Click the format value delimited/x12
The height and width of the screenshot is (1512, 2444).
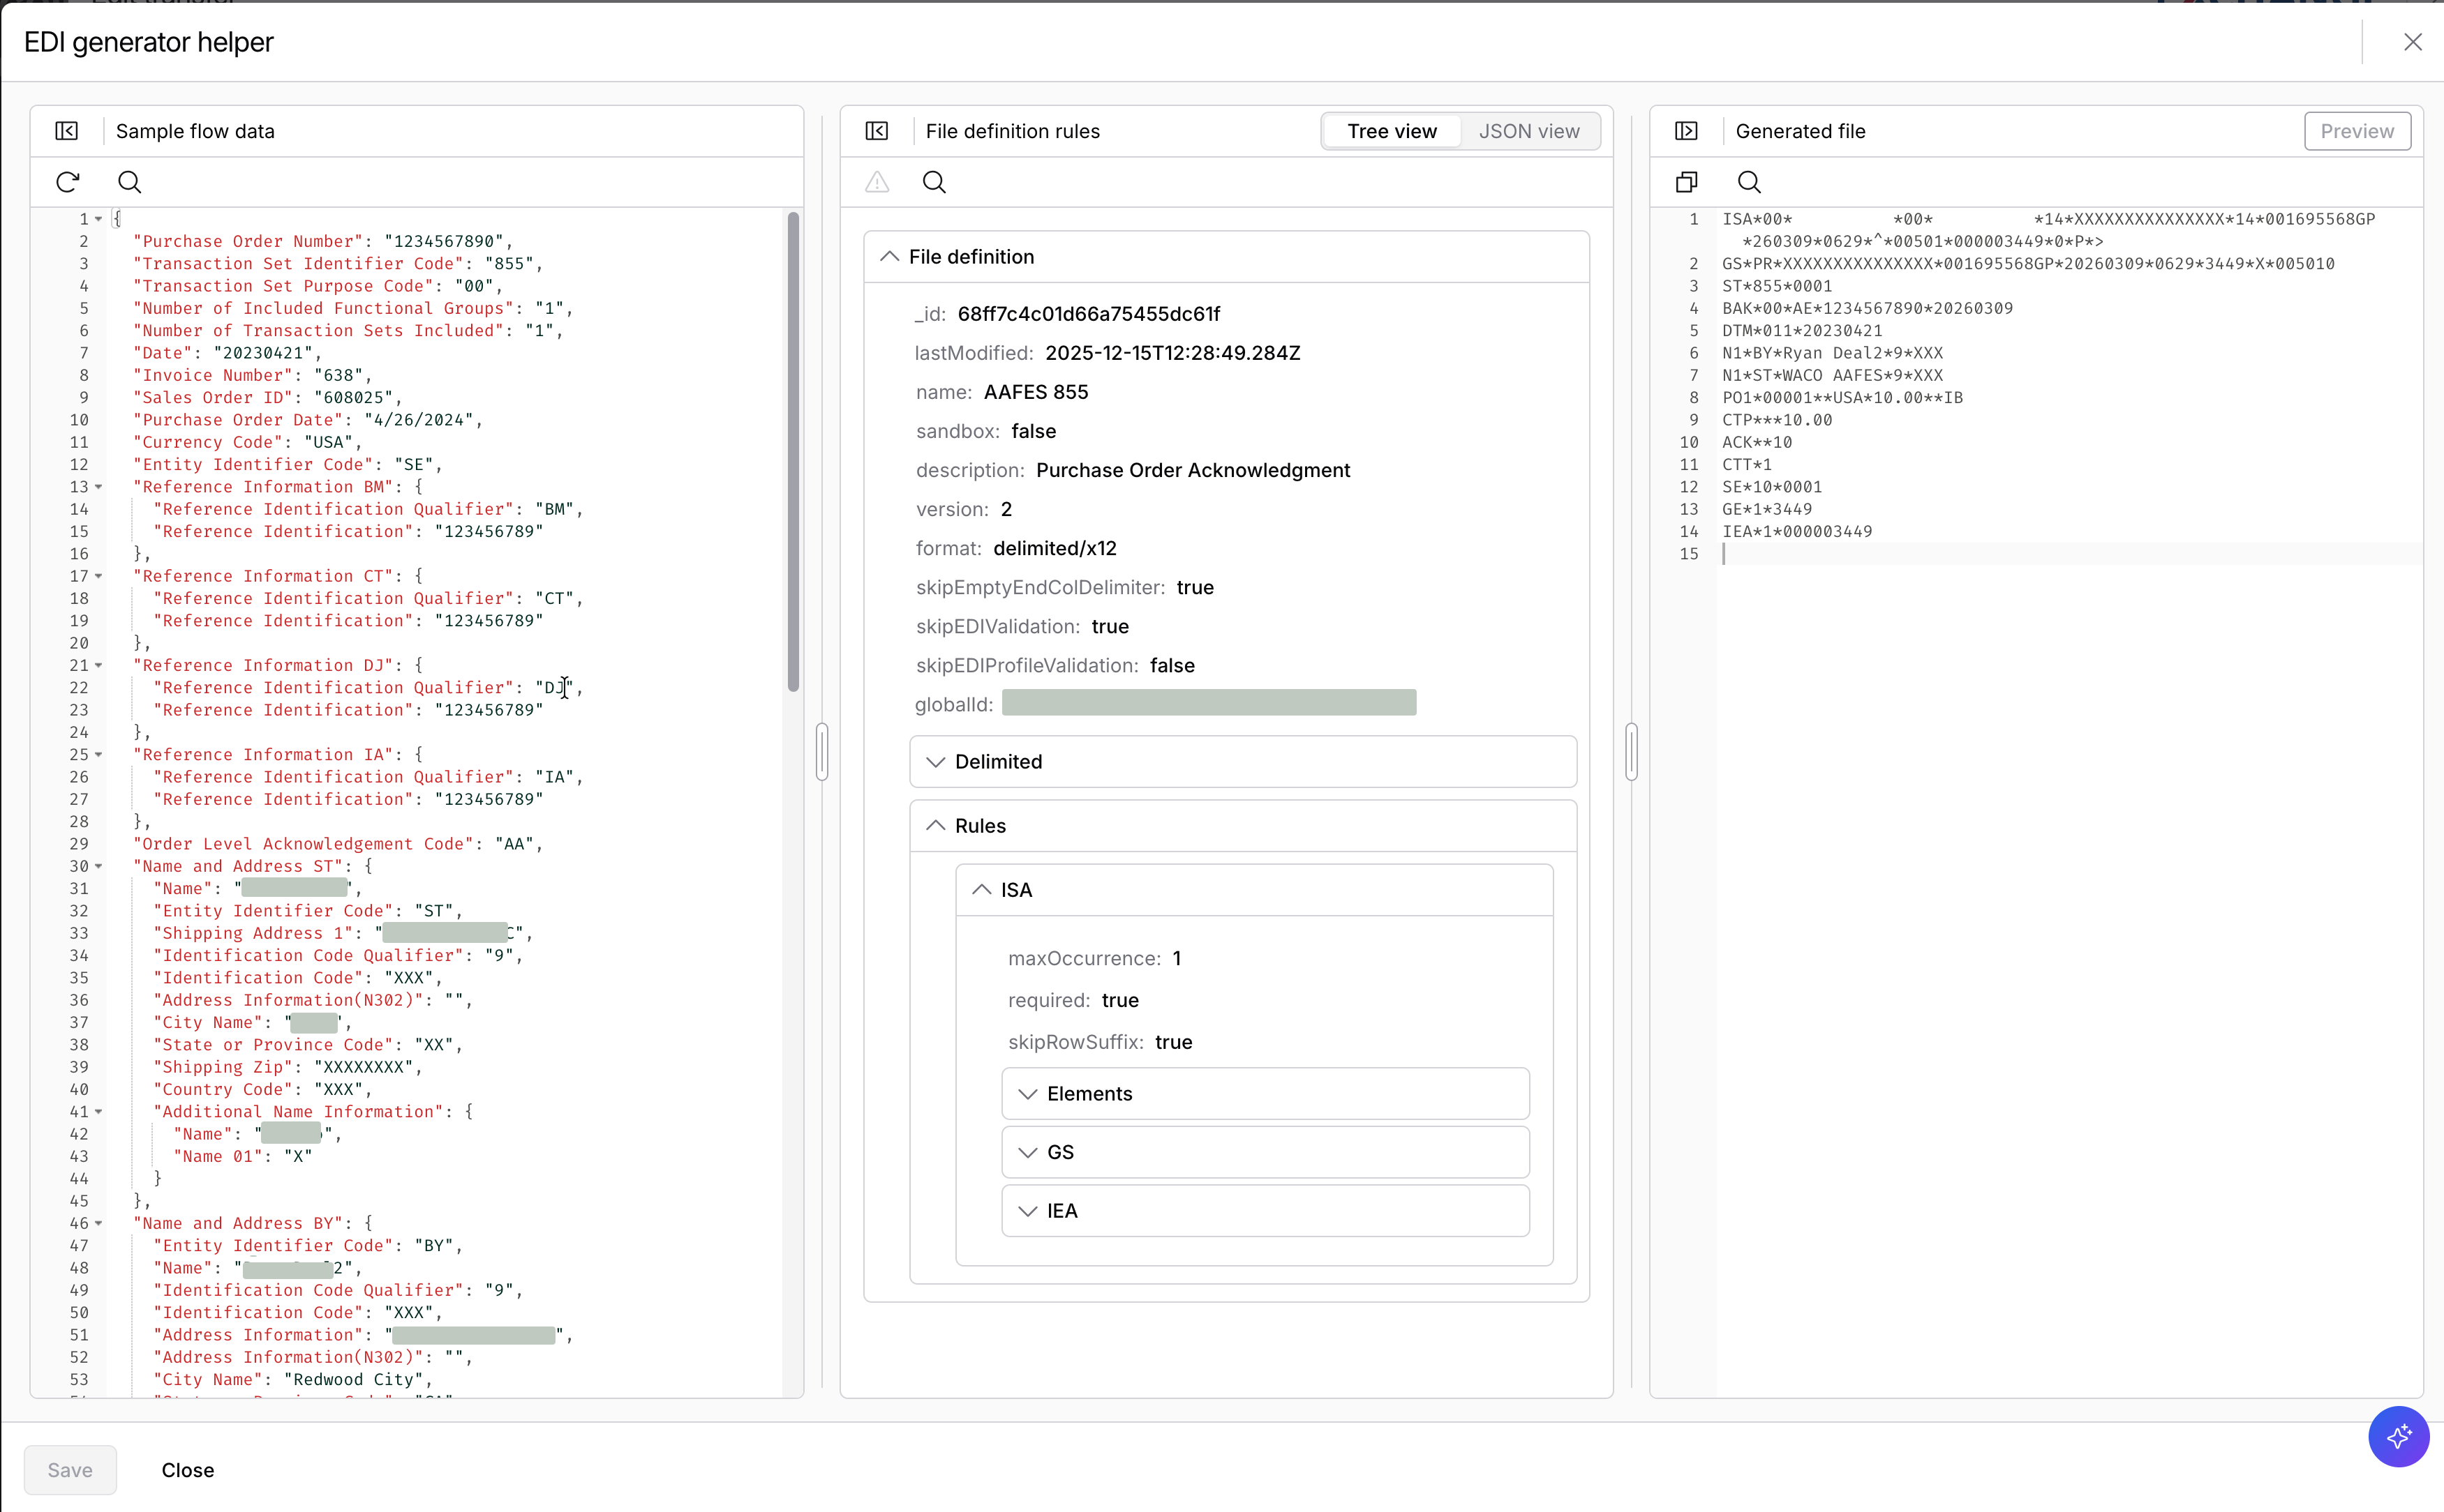1055,548
